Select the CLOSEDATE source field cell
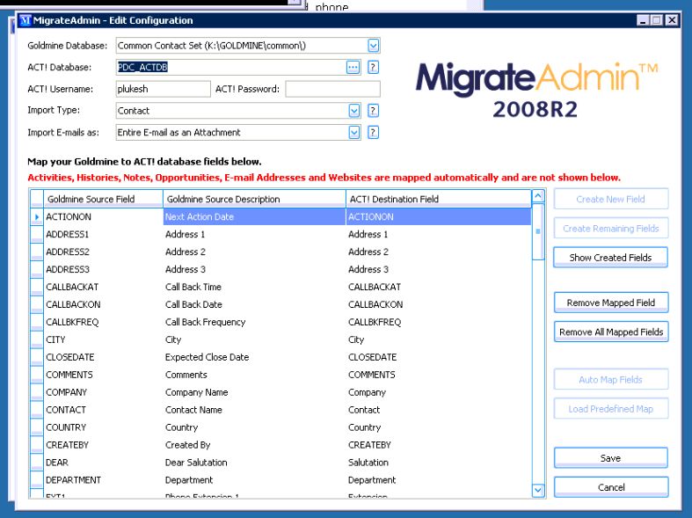Screen dimensions: 692x518 coord(103,357)
